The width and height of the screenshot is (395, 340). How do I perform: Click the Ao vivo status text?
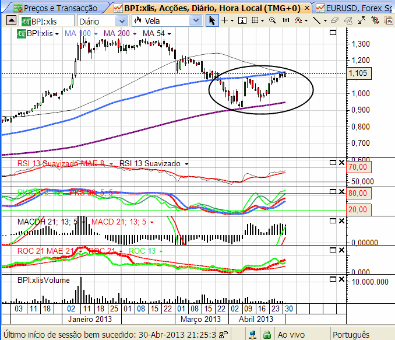[x=291, y=335]
